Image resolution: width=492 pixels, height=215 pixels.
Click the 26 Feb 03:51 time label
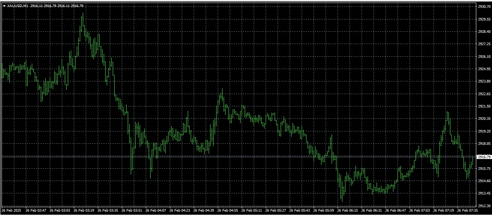pyautogui.click(x=132, y=211)
